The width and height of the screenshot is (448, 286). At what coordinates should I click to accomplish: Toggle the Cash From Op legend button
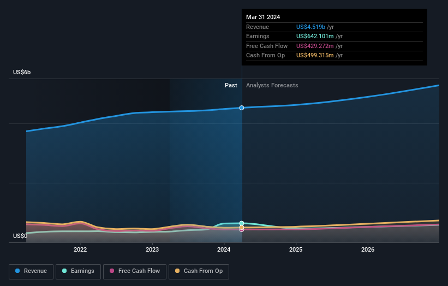(x=199, y=271)
